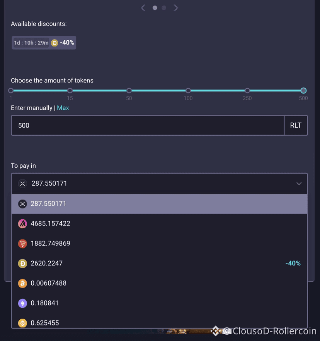Pick the Dogecoin 2620.2247 payment option
The width and height of the screenshot is (320, 341).
tap(159, 263)
